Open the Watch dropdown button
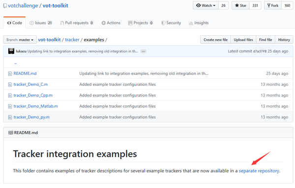 (x=206, y=5)
